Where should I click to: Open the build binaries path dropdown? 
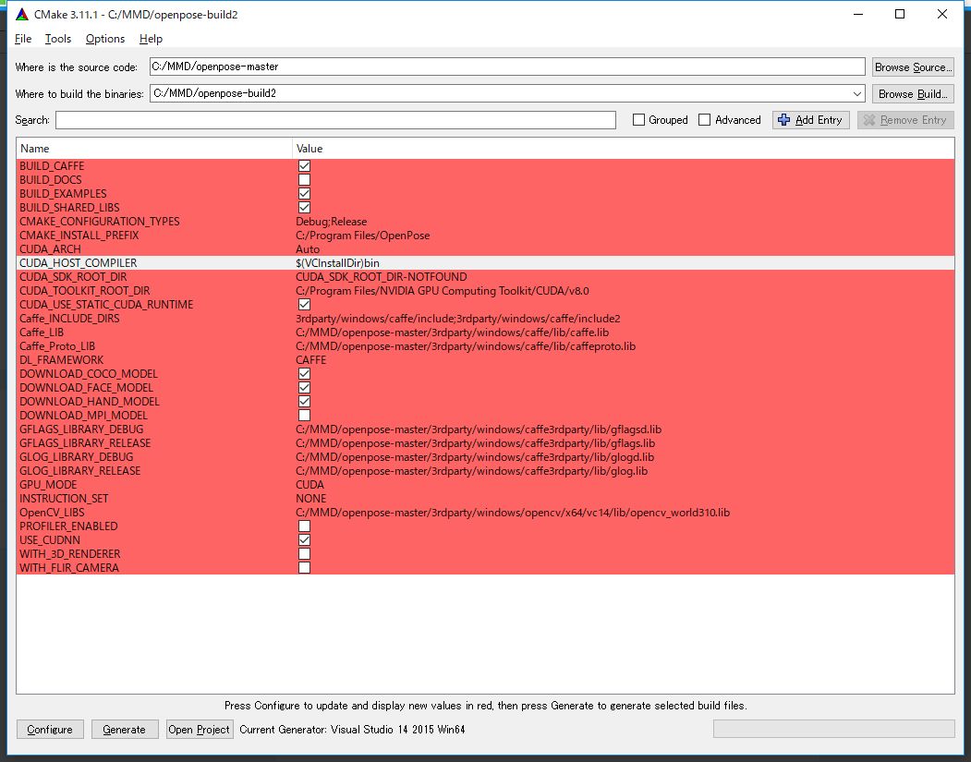[x=857, y=92]
